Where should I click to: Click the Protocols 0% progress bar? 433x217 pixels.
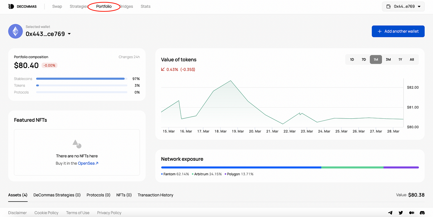pos(82,92)
